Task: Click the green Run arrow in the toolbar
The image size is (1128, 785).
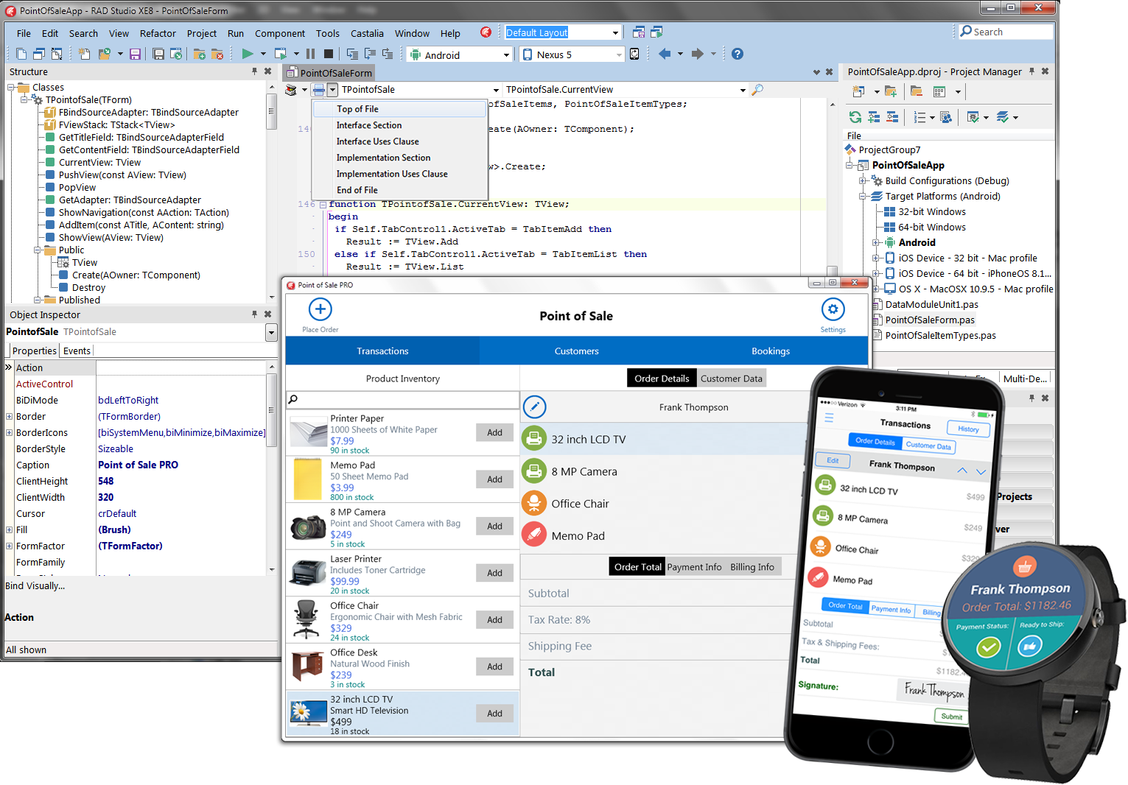Action: (x=248, y=54)
